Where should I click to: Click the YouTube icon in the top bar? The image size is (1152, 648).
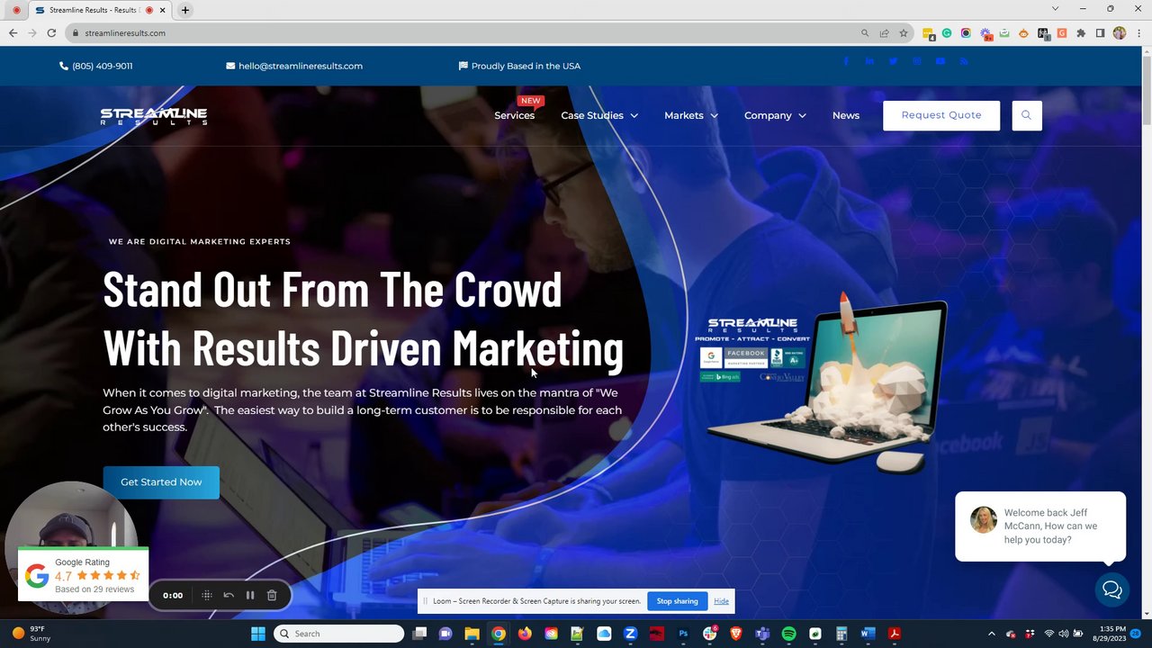[x=940, y=61]
